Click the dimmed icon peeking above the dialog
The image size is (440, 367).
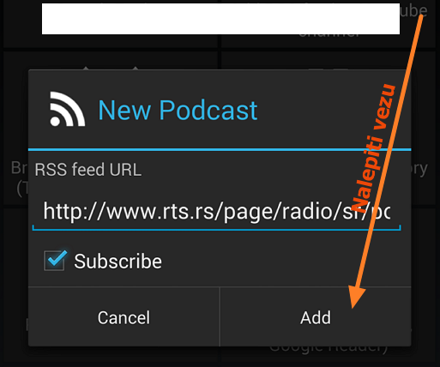pyautogui.click(x=111, y=68)
